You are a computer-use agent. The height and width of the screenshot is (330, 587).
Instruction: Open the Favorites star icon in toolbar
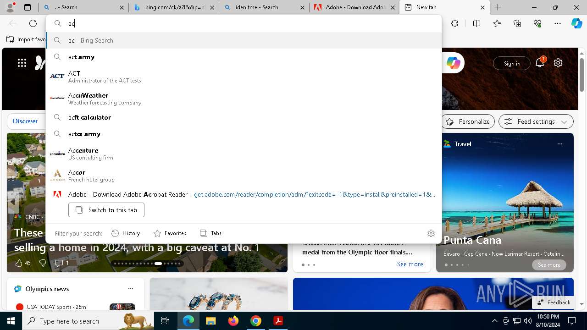497,23
